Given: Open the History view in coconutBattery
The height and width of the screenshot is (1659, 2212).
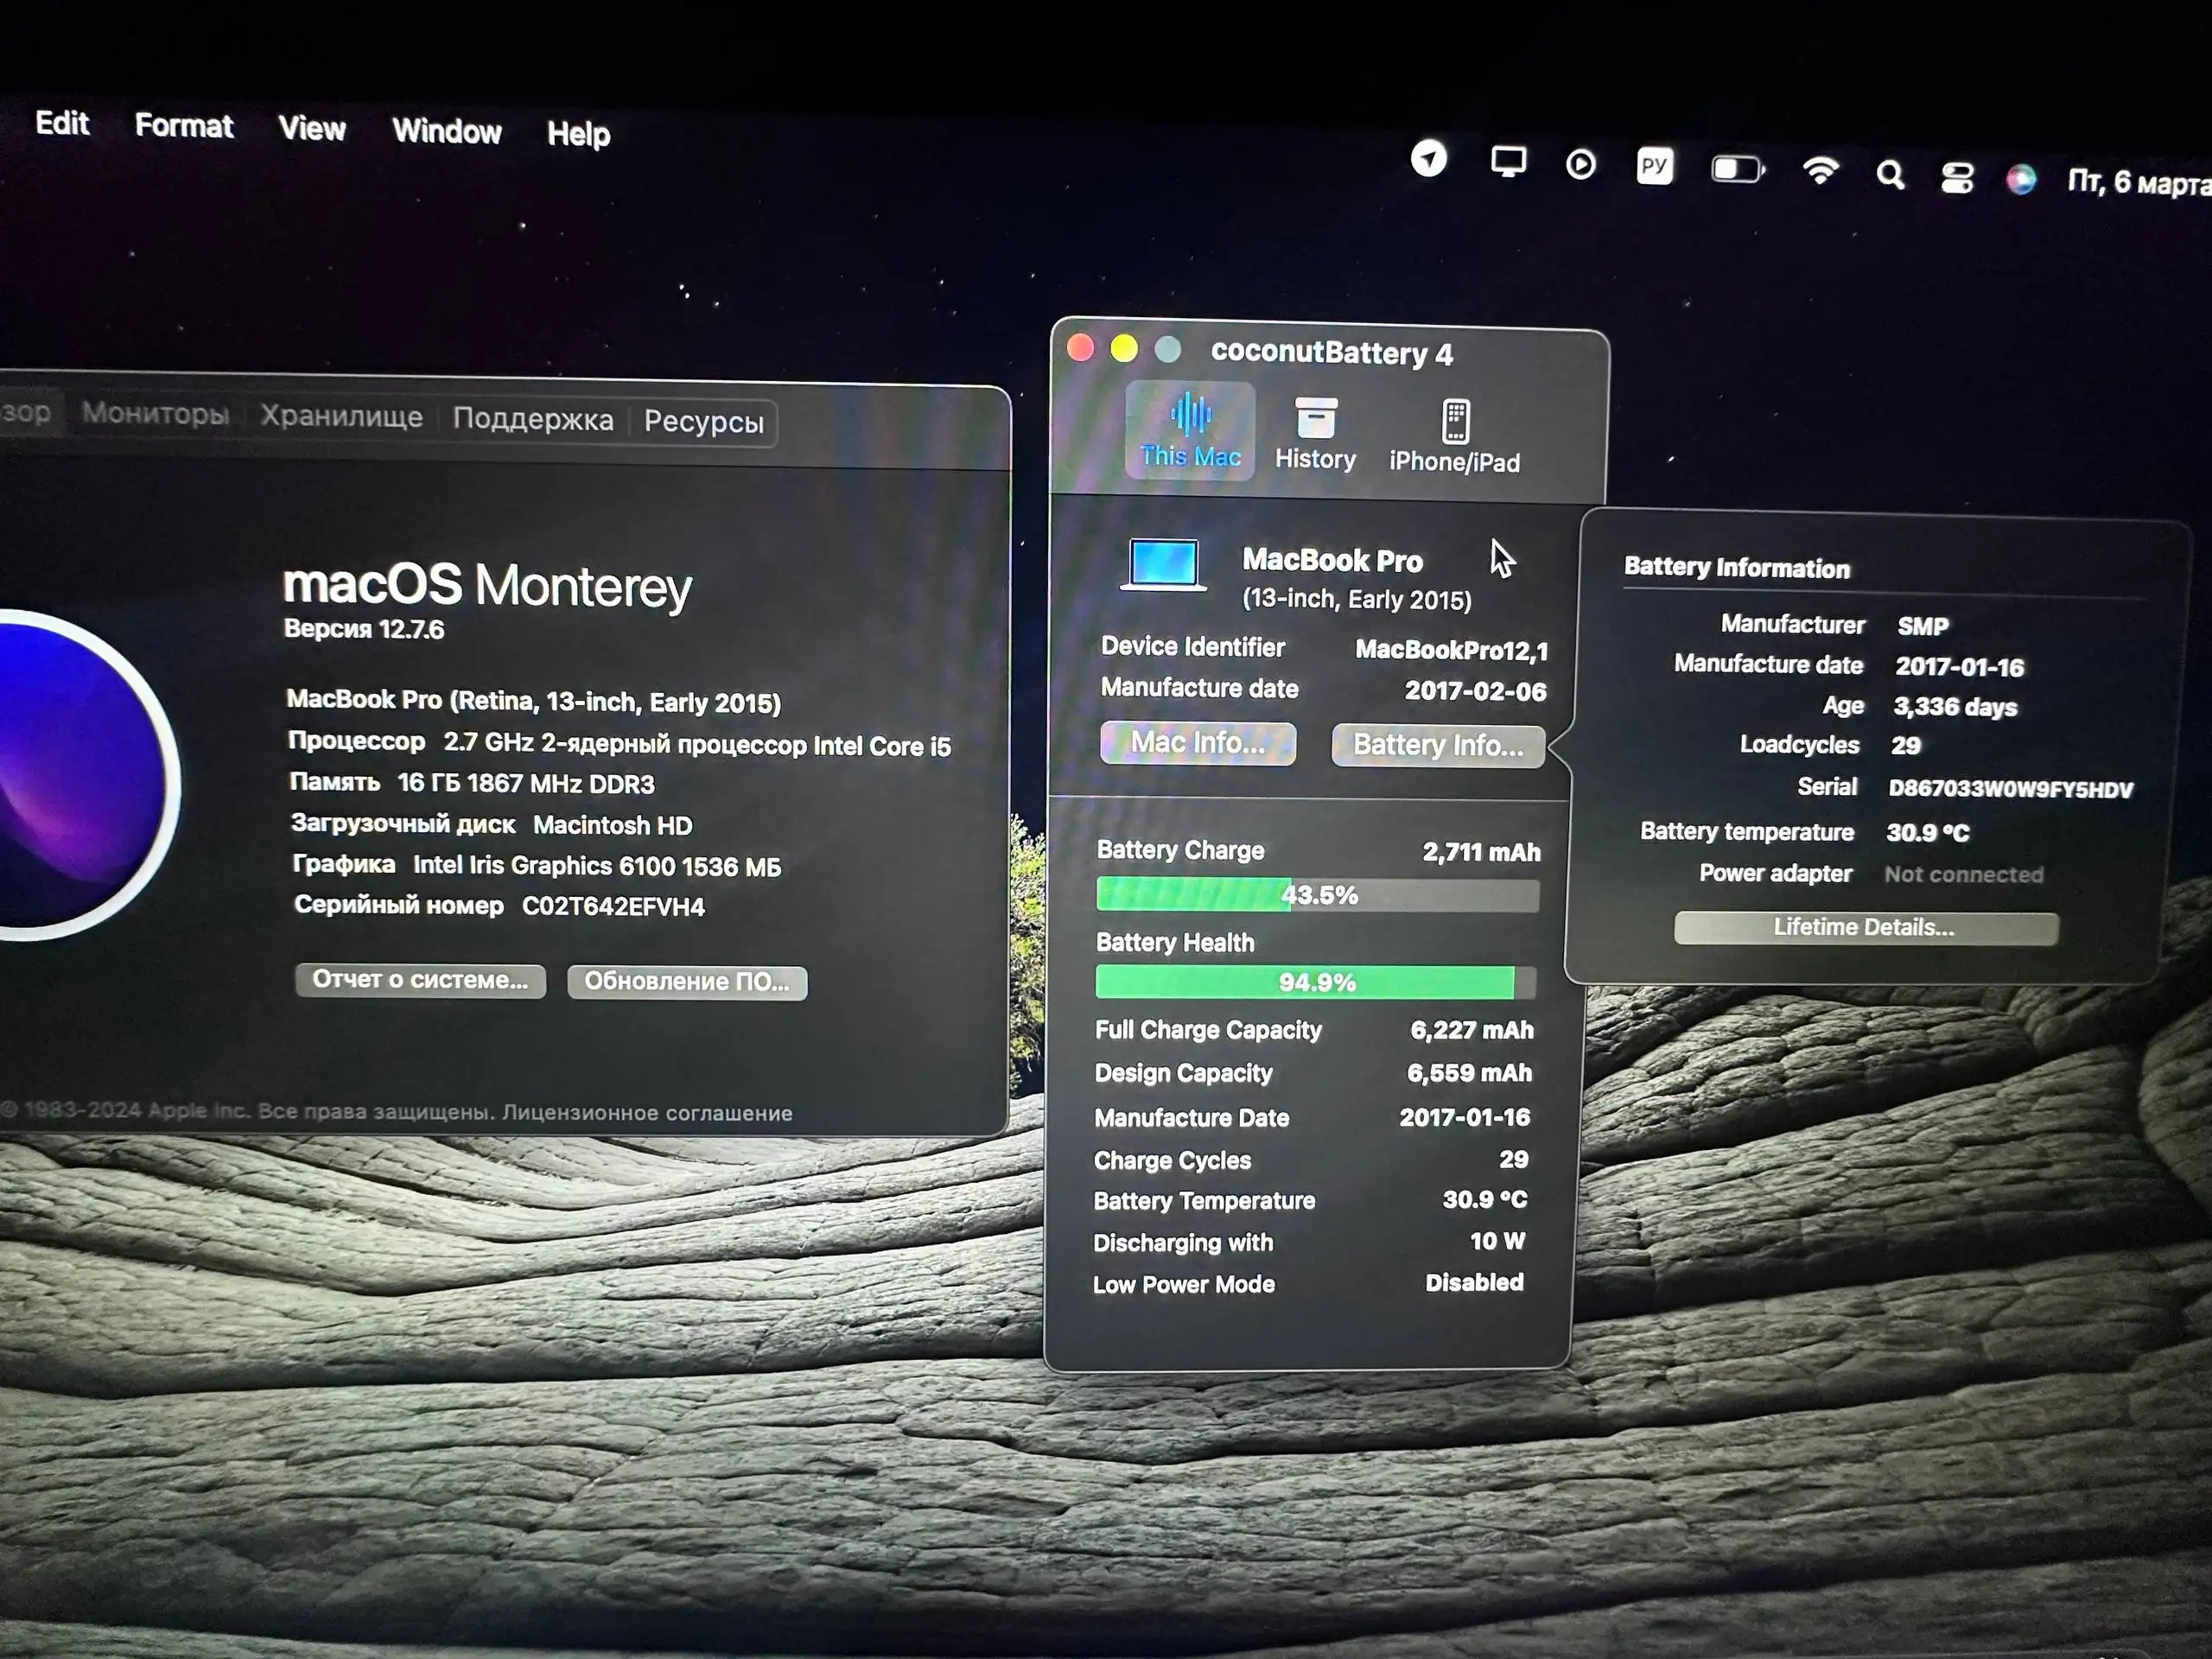Looking at the screenshot, I should (x=1315, y=430).
